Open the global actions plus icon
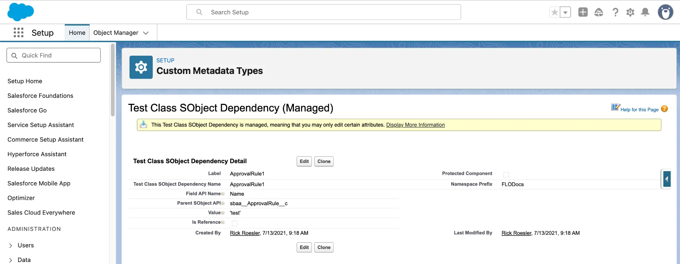This screenshot has height=264, width=680. click(x=583, y=12)
